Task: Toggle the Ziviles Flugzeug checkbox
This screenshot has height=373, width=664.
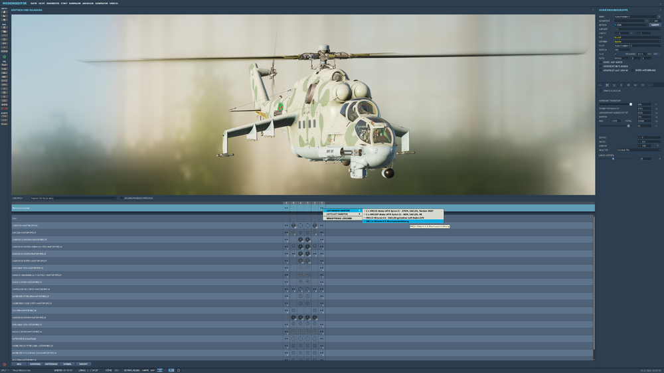Action: pyautogui.click(x=600, y=91)
